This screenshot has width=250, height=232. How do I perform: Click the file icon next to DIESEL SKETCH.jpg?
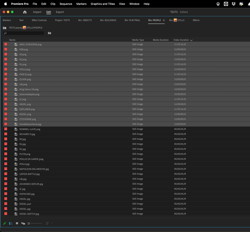pyautogui.click(x=16, y=214)
